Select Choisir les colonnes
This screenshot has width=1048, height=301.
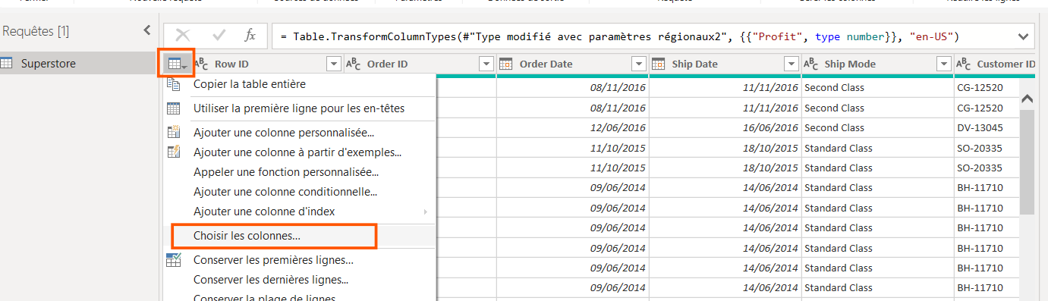pos(300,236)
